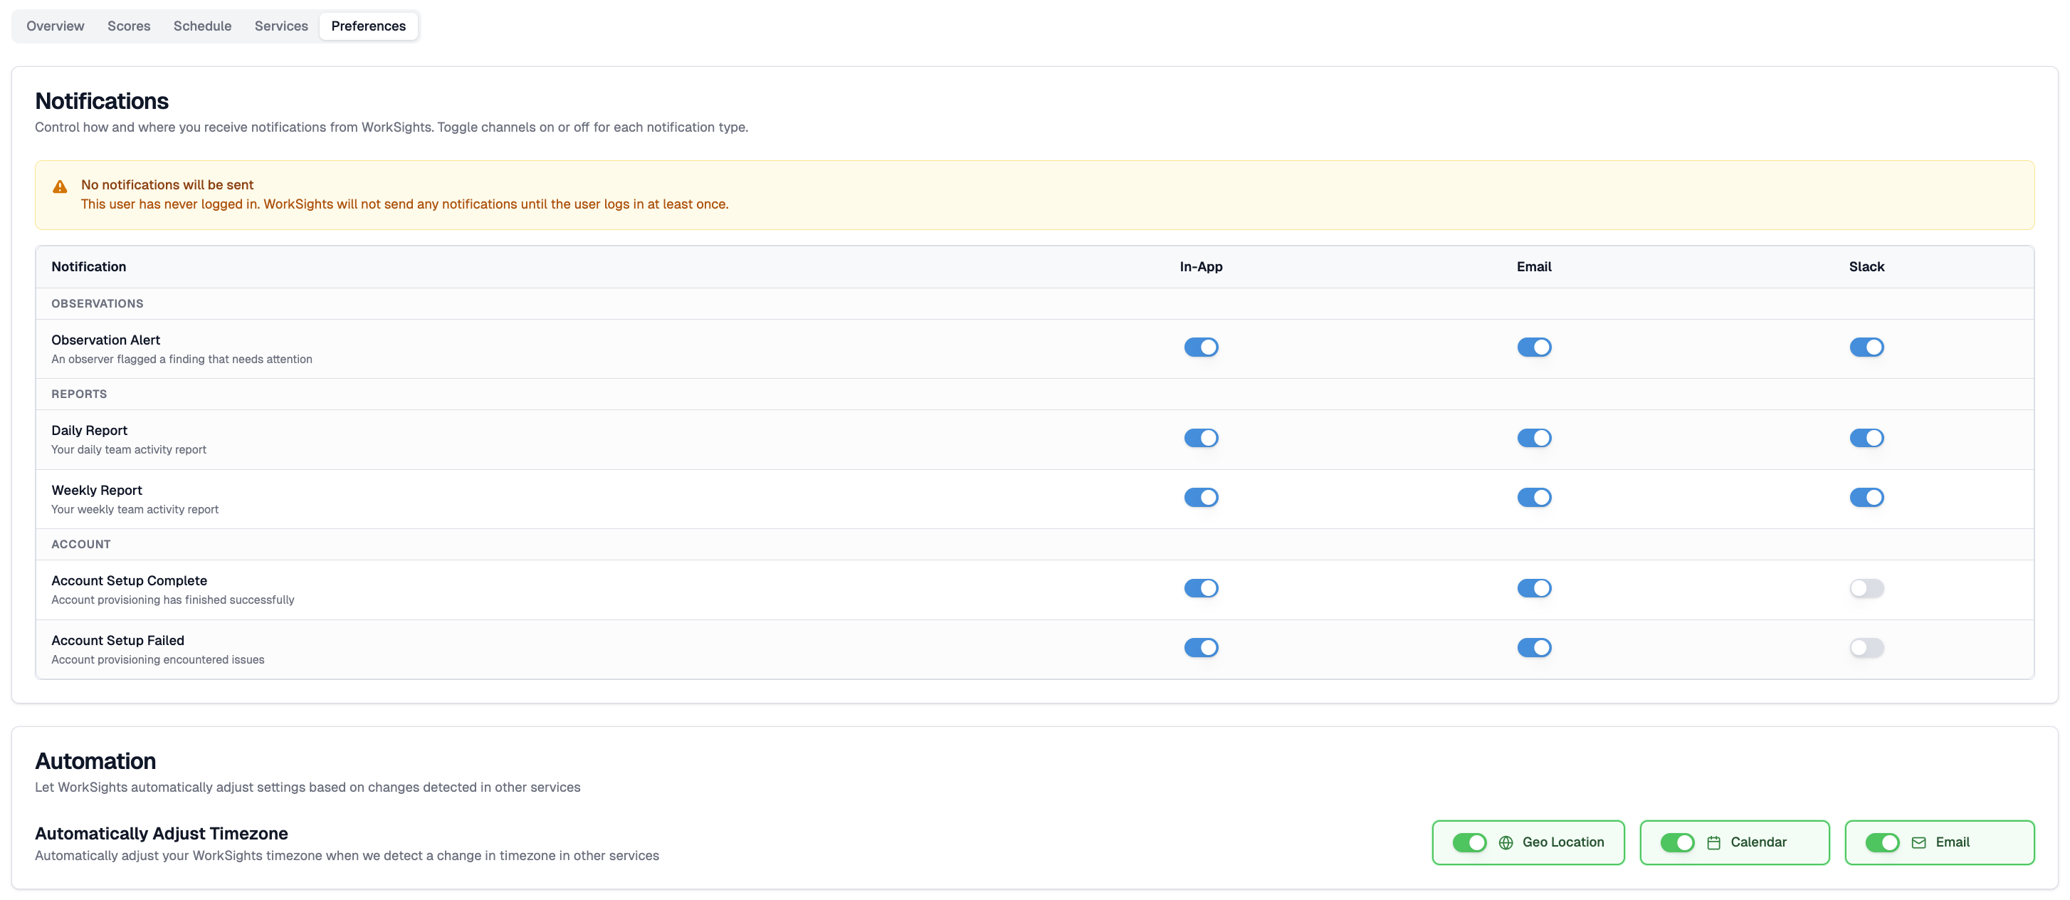
Task: Click the envelope icon in Automation
Action: (x=1918, y=842)
